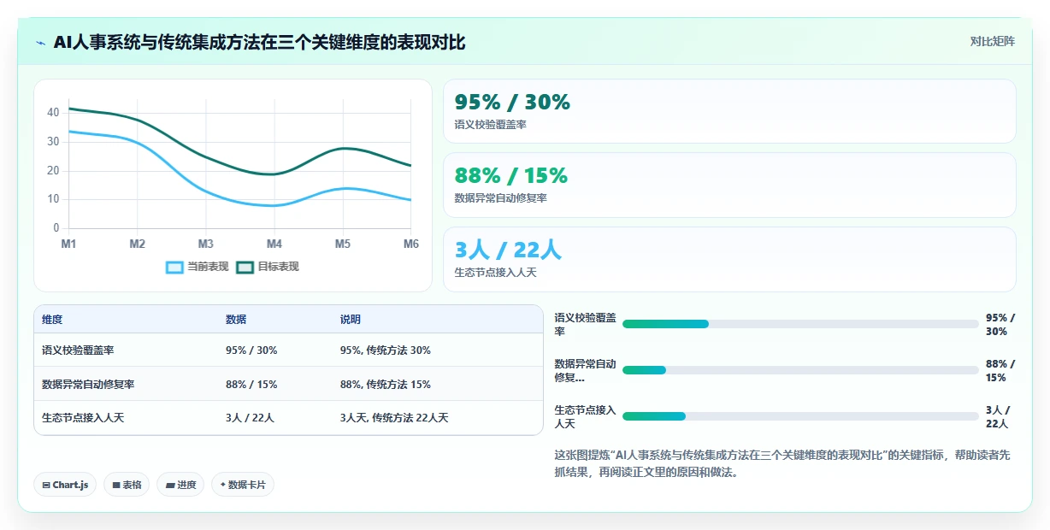Select the 3人 / 22人 metric card value
The image size is (1050, 530).
[508, 250]
